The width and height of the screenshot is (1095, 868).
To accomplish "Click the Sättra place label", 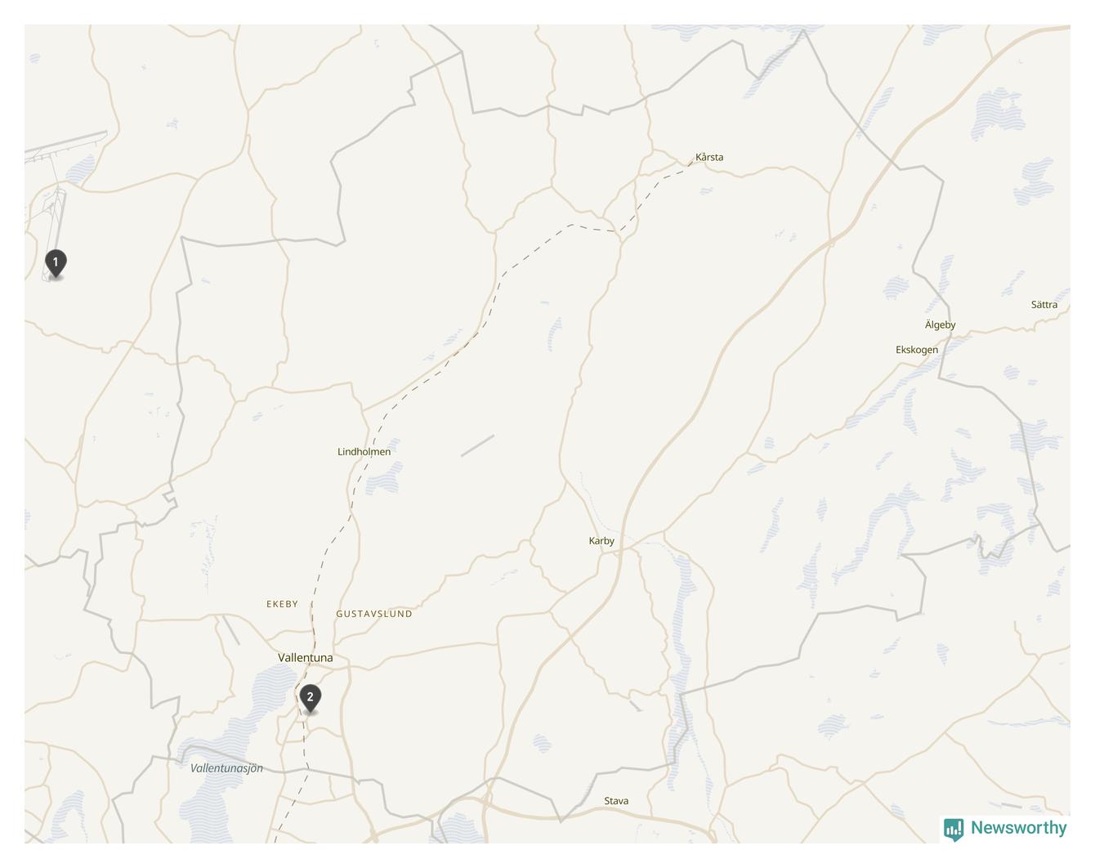I will point(1044,305).
